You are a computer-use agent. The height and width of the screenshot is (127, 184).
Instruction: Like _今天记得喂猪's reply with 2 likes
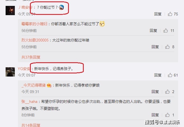167,92
